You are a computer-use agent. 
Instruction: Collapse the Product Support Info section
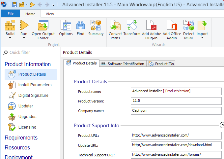(x=222, y=125)
